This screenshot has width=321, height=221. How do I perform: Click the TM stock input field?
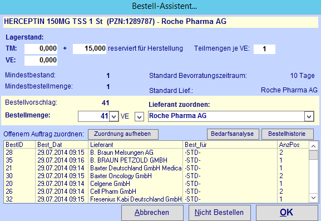41,49
